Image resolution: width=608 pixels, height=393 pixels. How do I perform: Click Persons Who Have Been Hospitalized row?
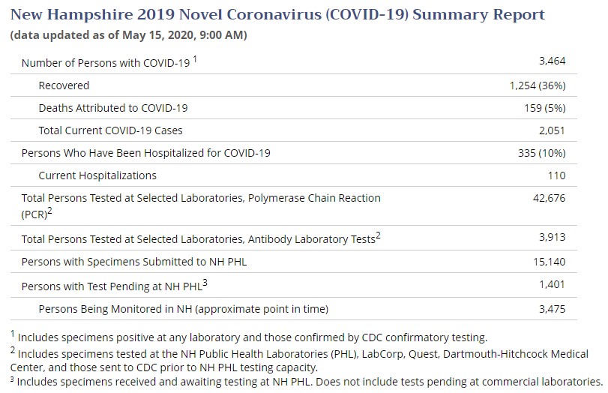tap(145, 153)
